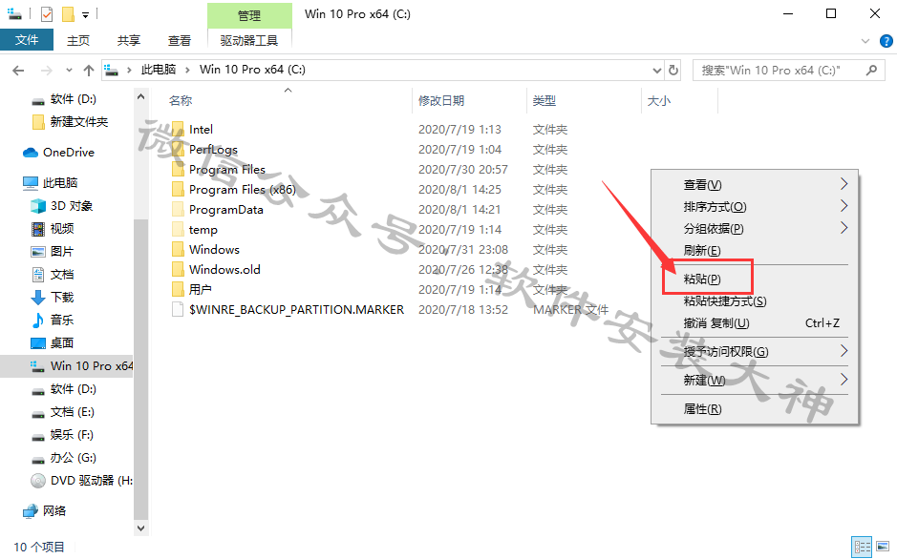Click the sidebar scroll up arrow
The width and height of the screenshot is (897, 559).
coord(140,96)
